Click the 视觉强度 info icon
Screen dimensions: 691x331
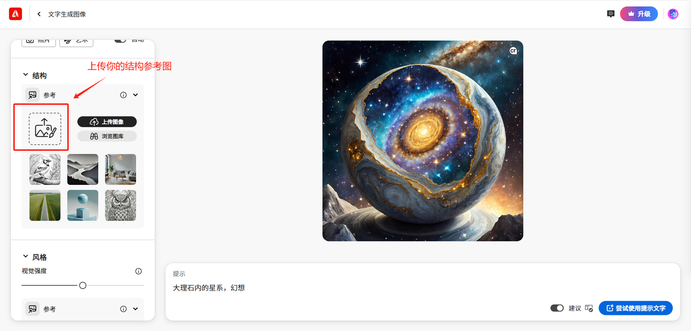coord(138,271)
